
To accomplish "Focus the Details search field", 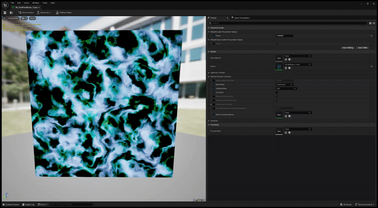I will (x=288, y=23).
